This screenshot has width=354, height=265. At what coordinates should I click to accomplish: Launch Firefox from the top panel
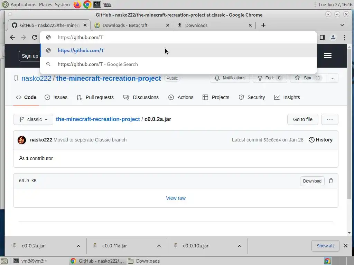coord(77,4)
